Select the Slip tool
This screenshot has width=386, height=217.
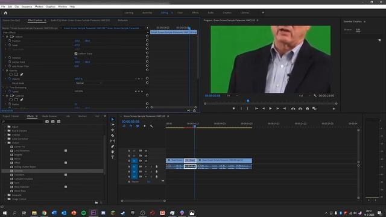coord(113,141)
